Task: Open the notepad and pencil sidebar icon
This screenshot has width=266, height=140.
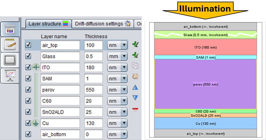Action: 10,44
